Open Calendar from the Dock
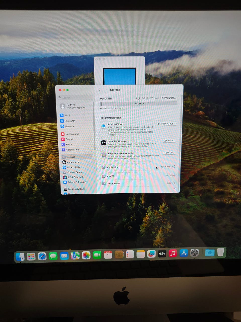 click(x=108, y=255)
